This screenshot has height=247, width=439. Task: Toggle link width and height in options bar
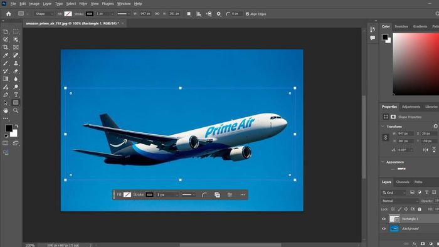coord(157,13)
